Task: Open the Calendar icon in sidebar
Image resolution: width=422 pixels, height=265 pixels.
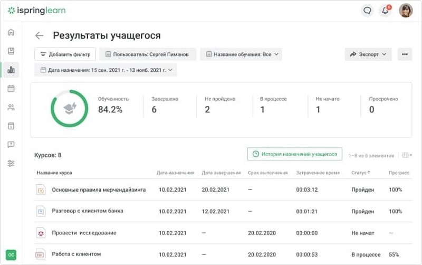Action: [x=11, y=88]
